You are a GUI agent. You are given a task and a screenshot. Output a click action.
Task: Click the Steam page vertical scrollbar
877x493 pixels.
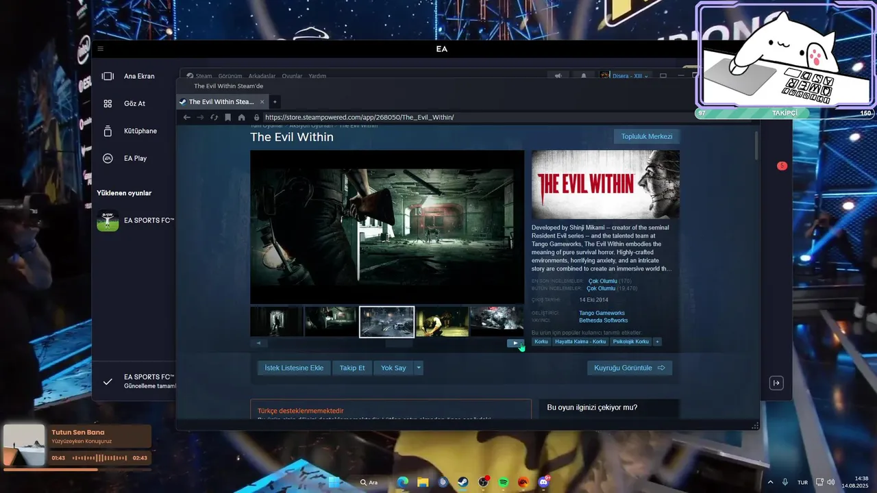(x=756, y=146)
